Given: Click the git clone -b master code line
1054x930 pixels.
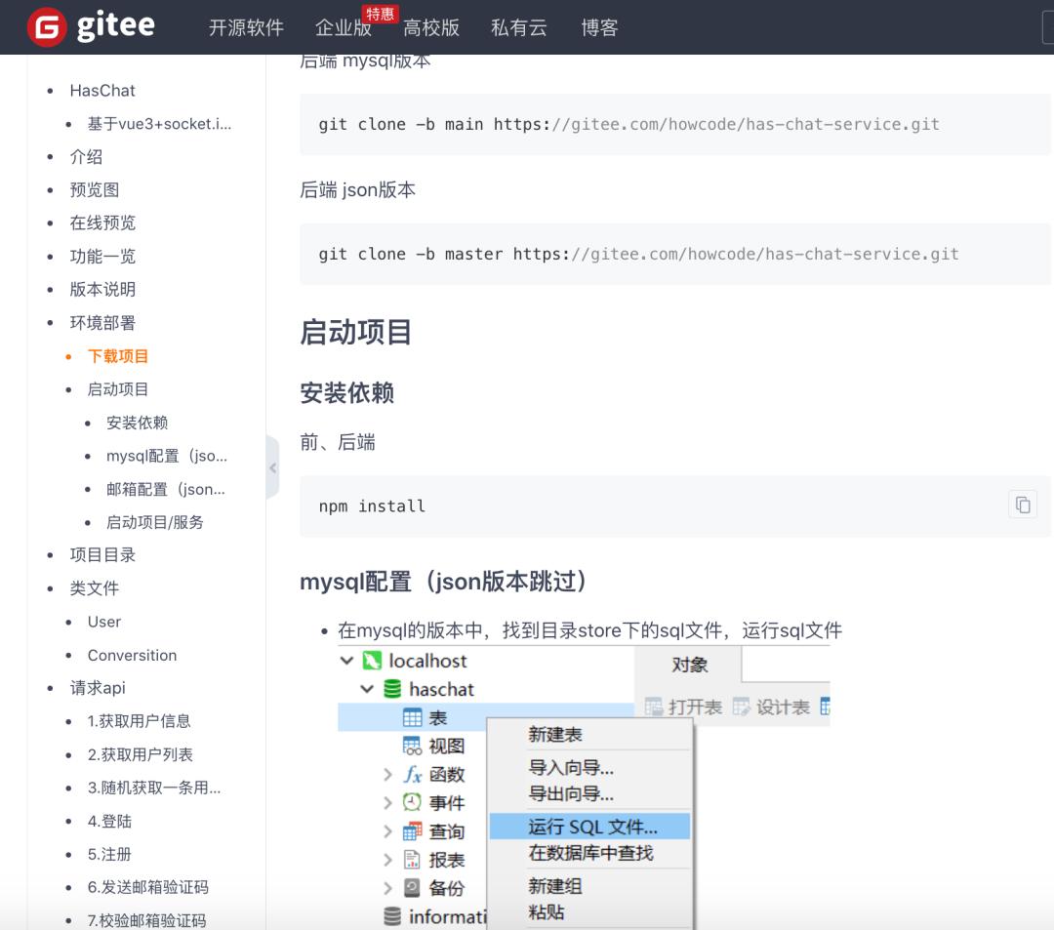Looking at the screenshot, I should [x=638, y=254].
